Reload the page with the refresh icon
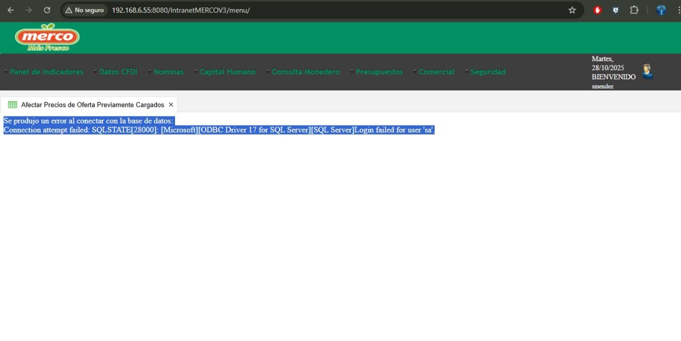This screenshot has height=341, width=681. click(47, 10)
